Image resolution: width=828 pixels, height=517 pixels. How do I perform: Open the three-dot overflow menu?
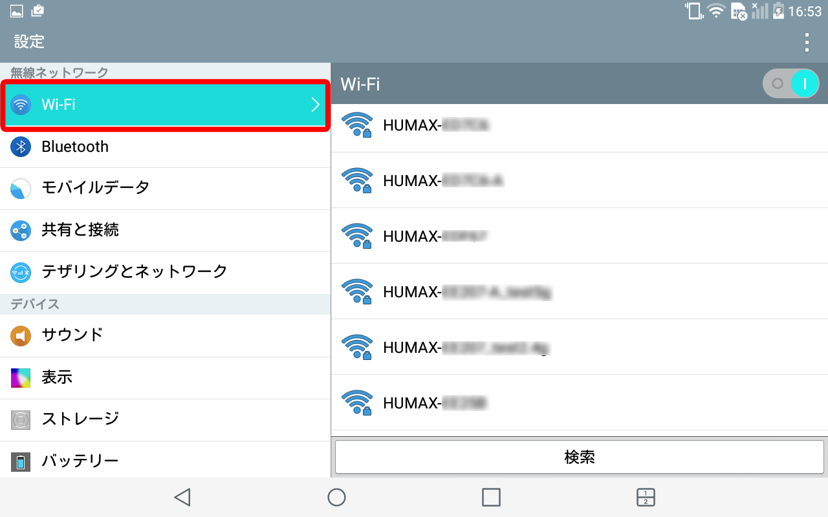(x=806, y=42)
